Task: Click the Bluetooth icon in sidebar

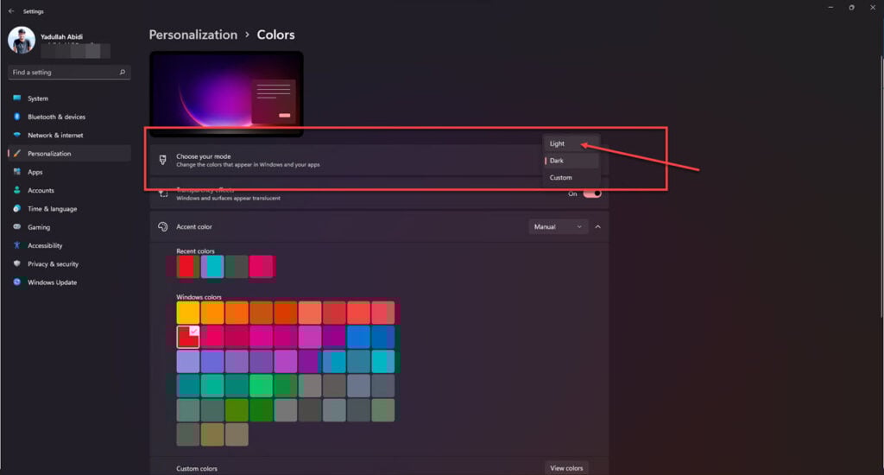Action: 17,117
